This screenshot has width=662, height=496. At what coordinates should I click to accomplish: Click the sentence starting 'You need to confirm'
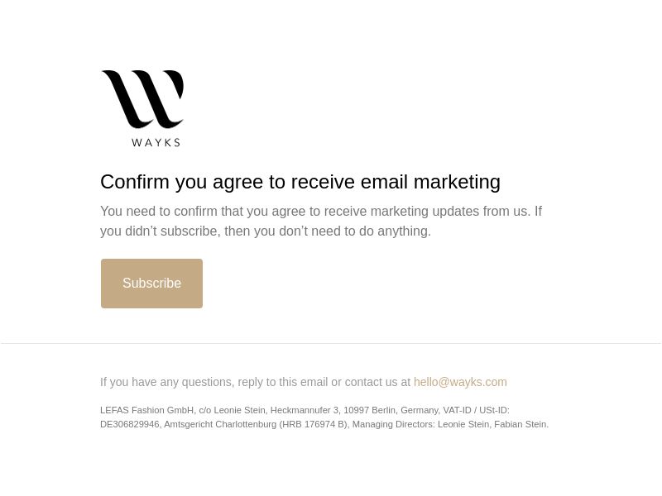(315, 211)
